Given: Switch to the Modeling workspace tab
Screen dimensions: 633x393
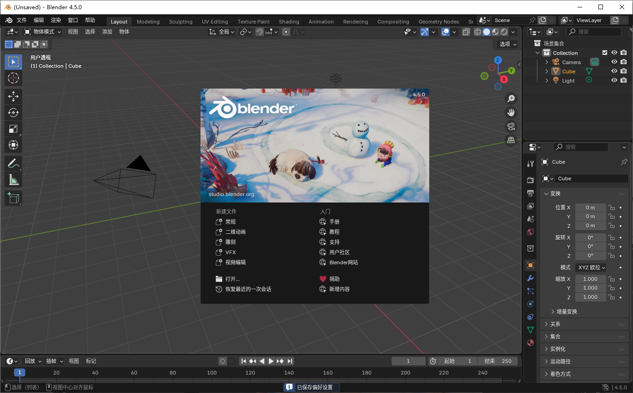Looking at the screenshot, I should click(x=148, y=22).
